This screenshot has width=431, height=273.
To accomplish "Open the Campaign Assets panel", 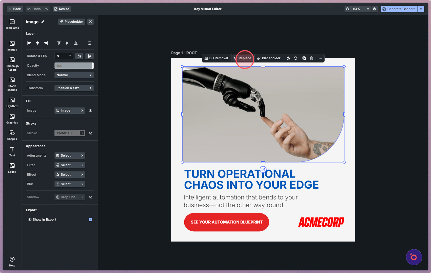I will coord(12,64).
